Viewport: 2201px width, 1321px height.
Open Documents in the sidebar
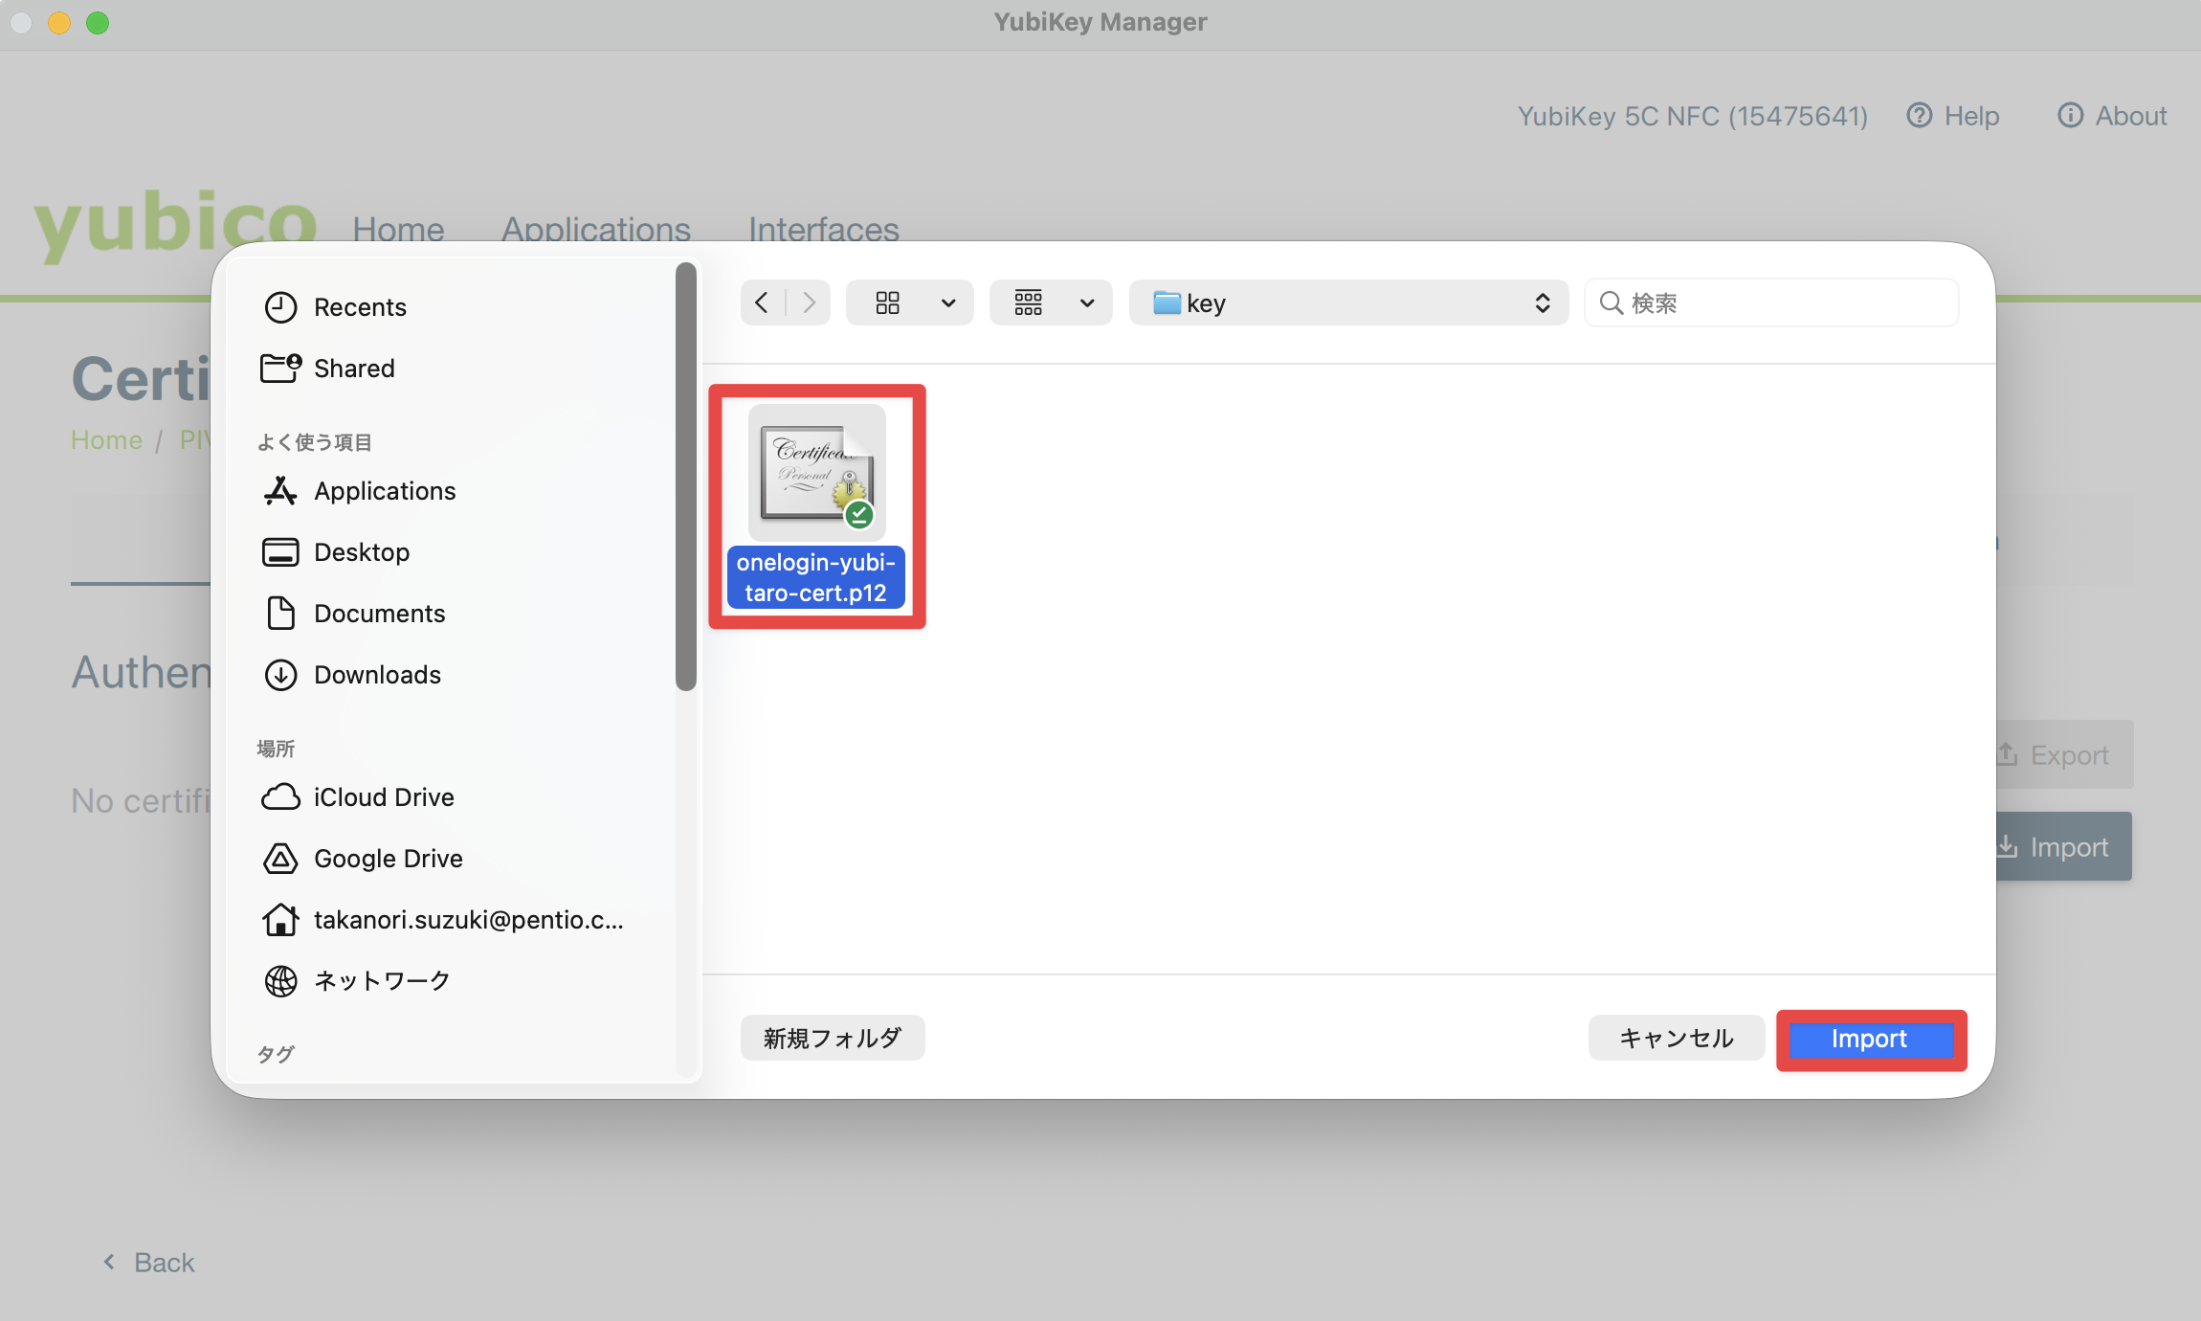pos(379,613)
